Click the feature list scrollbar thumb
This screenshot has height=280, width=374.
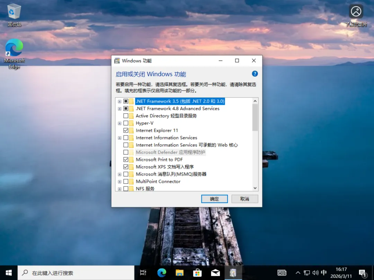pos(255,118)
